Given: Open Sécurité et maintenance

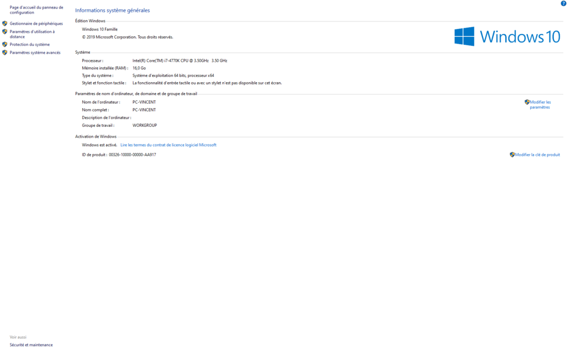Looking at the screenshot, I should click(31, 344).
